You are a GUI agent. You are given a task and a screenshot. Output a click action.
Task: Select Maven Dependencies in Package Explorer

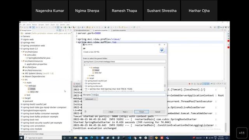[35, 77]
